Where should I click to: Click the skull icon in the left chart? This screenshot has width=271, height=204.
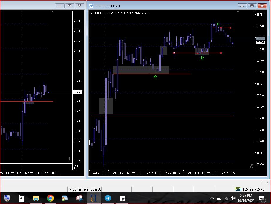pyautogui.click(x=69, y=160)
